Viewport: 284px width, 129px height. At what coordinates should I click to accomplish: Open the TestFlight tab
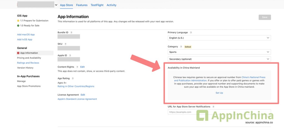[x=97, y=5]
